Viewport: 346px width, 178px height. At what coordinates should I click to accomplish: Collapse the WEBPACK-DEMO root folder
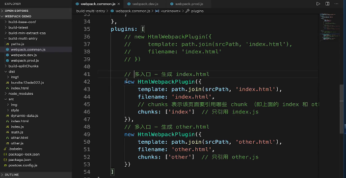tap(36, 16)
